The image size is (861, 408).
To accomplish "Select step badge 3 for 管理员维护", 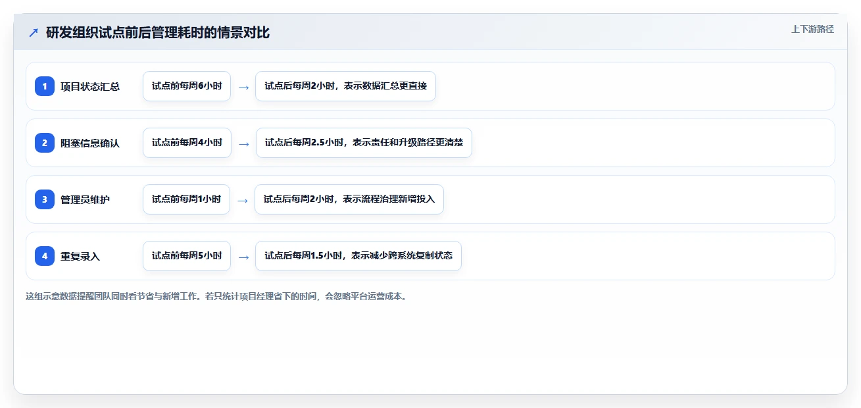I will click(45, 199).
